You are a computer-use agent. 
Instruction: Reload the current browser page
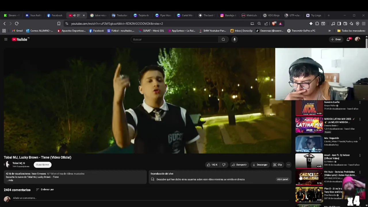tap(17, 24)
